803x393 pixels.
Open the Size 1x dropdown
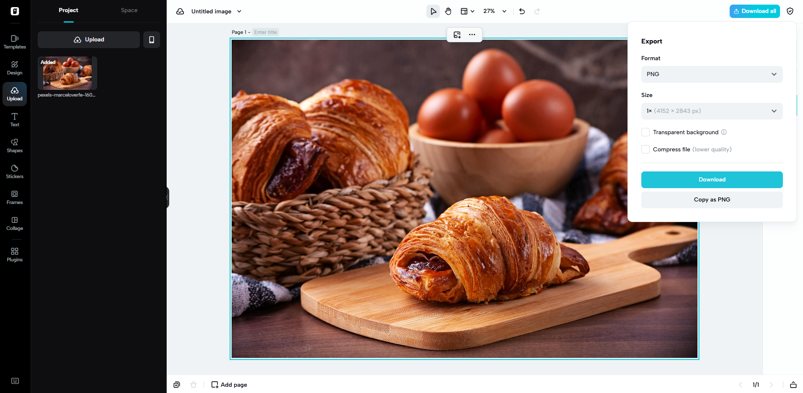point(712,111)
